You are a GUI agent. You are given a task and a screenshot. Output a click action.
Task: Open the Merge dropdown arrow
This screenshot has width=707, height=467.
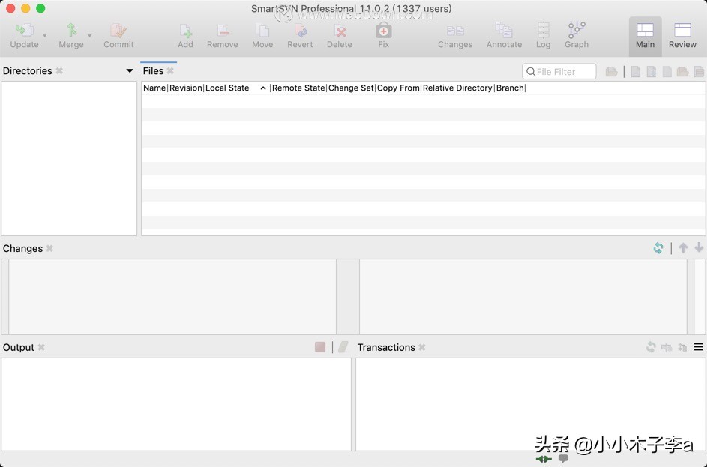click(90, 36)
